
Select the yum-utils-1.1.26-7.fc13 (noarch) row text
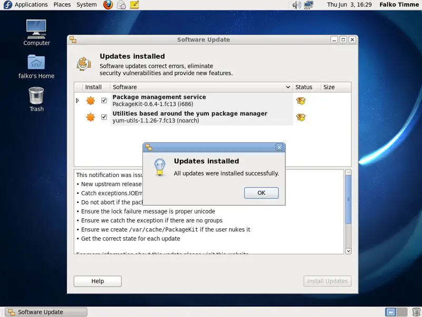coord(156,120)
